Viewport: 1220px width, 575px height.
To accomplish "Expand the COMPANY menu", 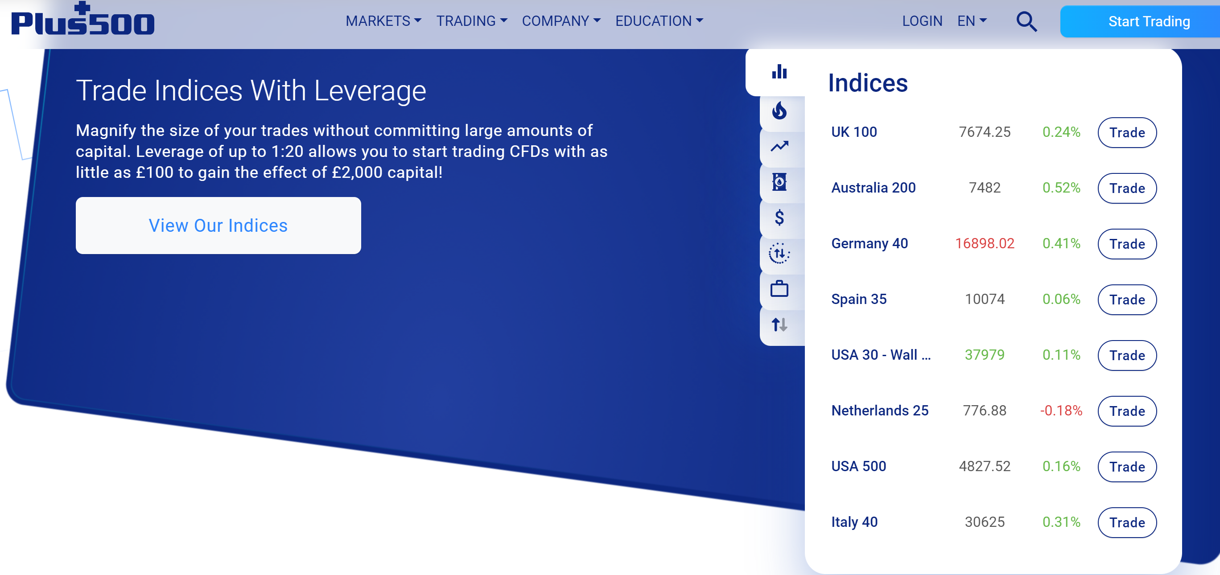I will 561,21.
